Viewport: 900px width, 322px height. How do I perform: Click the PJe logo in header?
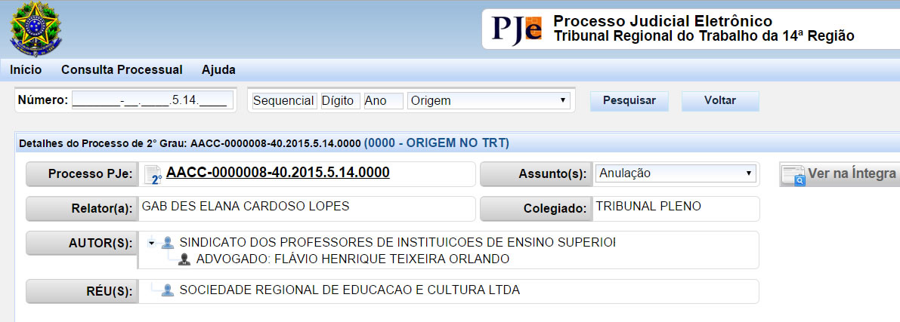[518, 29]
